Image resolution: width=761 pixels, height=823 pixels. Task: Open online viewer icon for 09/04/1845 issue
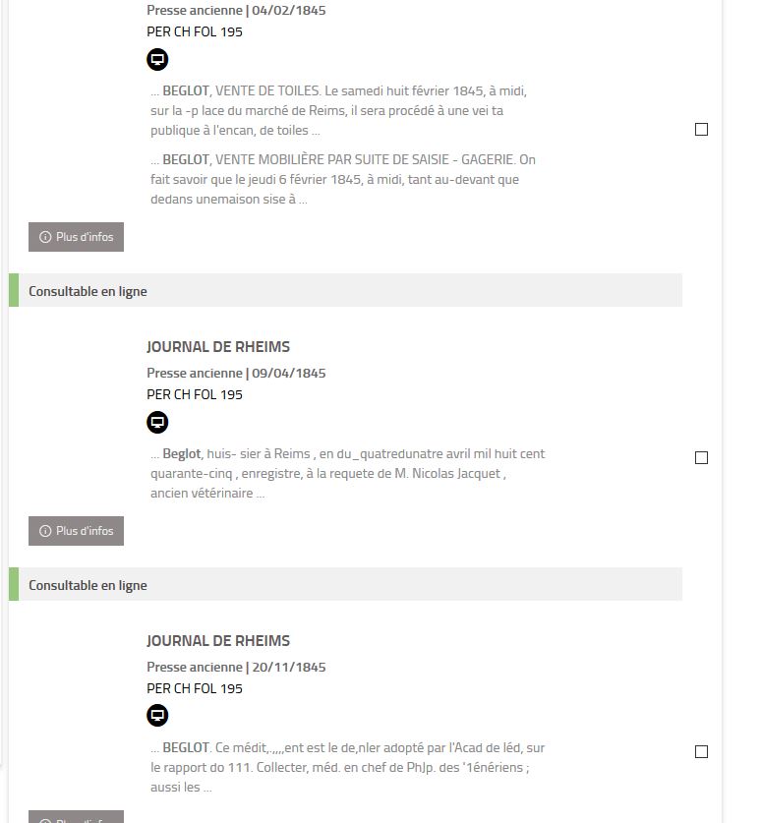[x=157, y=423]
